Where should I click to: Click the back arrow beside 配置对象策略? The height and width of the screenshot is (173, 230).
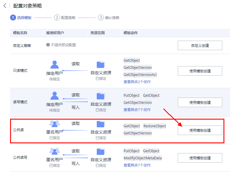click(x=5, y=6)
